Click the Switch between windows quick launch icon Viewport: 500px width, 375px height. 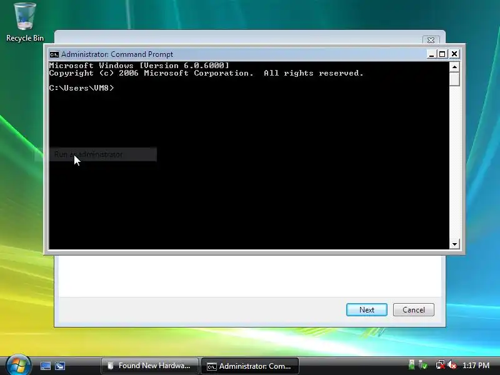pos(60,366)
